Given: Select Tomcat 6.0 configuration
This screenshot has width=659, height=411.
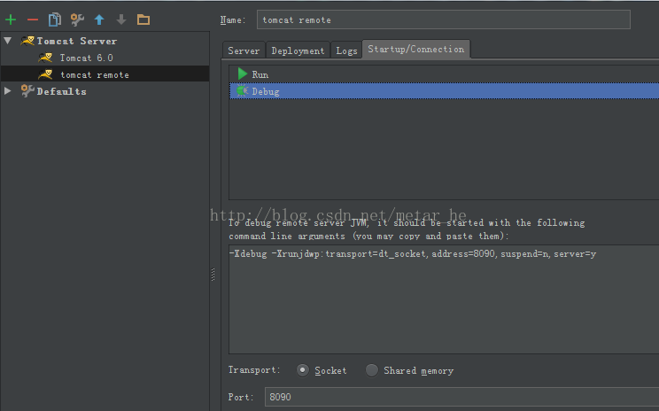Looking at the screenshot, I should point(86,58).
